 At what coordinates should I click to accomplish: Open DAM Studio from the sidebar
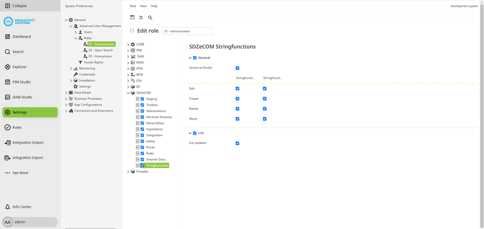click(7, 97)
